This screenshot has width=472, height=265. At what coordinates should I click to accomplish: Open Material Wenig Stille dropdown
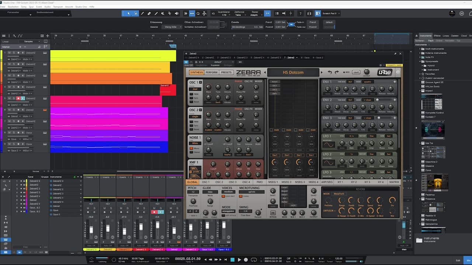pyautogui.click(x=173, y=27)
